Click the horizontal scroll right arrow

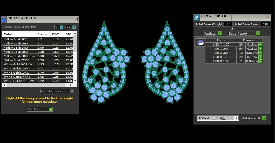pyautogui.click(x=71, y=85)
